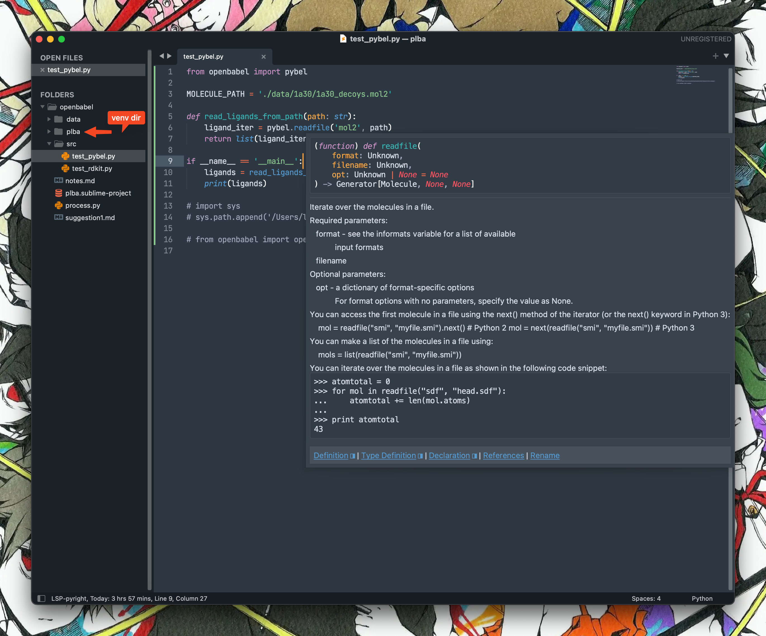Close the test_pybel.py tab
This screenshot has width=766, height=636.
pos(263,56)
